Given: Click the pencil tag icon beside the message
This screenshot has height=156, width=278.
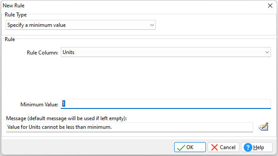Looking at the screenshot, I should [x=263, y=127].
